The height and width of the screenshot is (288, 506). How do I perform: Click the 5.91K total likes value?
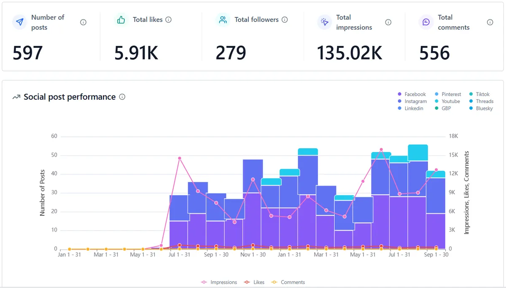pyautogui.click(x=136, y=53)
